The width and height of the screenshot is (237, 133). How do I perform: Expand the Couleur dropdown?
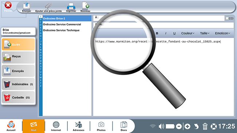[x=188, y=33]
